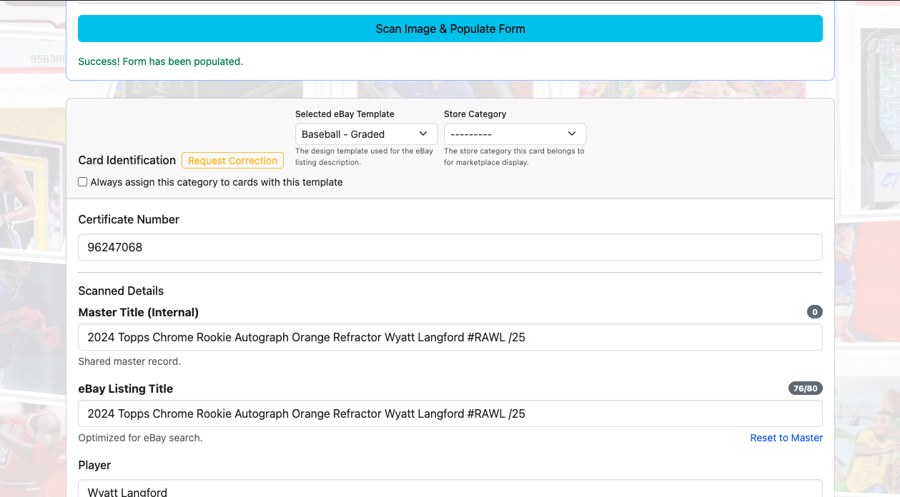The width and height of the screenshot is (900, 497).
Task: Click the Reset to Master link
Action: coord(786,438)
